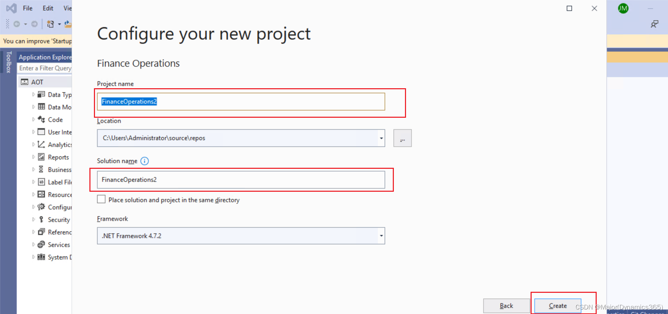Click the Services globe icon

41,245
